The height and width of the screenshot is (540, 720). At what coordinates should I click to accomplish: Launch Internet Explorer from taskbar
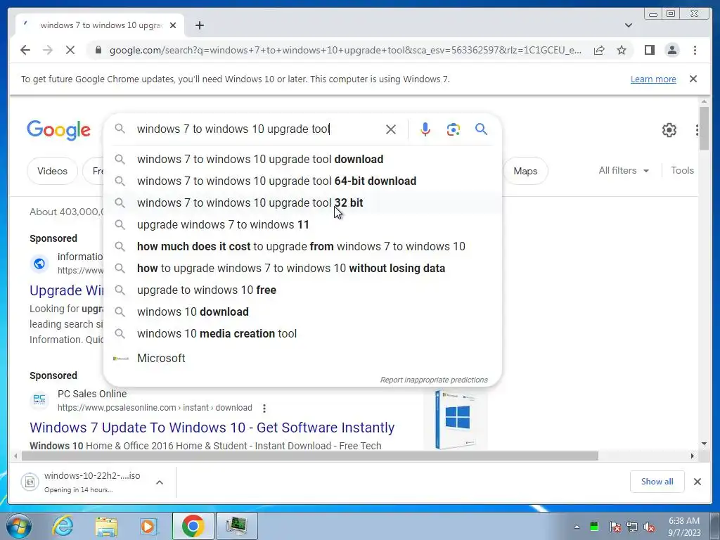click(x=63, y=526)
